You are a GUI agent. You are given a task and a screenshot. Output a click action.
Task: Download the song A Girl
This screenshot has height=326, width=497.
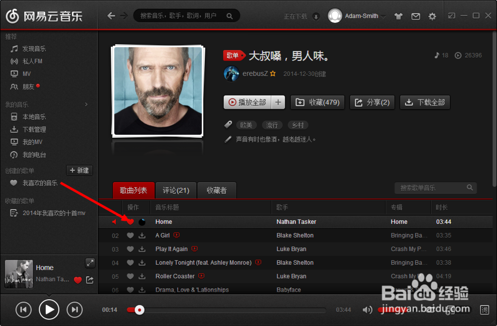(141, 235)
